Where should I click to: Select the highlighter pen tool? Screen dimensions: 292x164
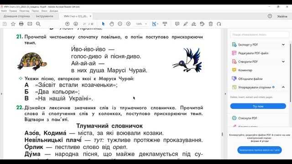pyautogui.click(x=186, y=24)
